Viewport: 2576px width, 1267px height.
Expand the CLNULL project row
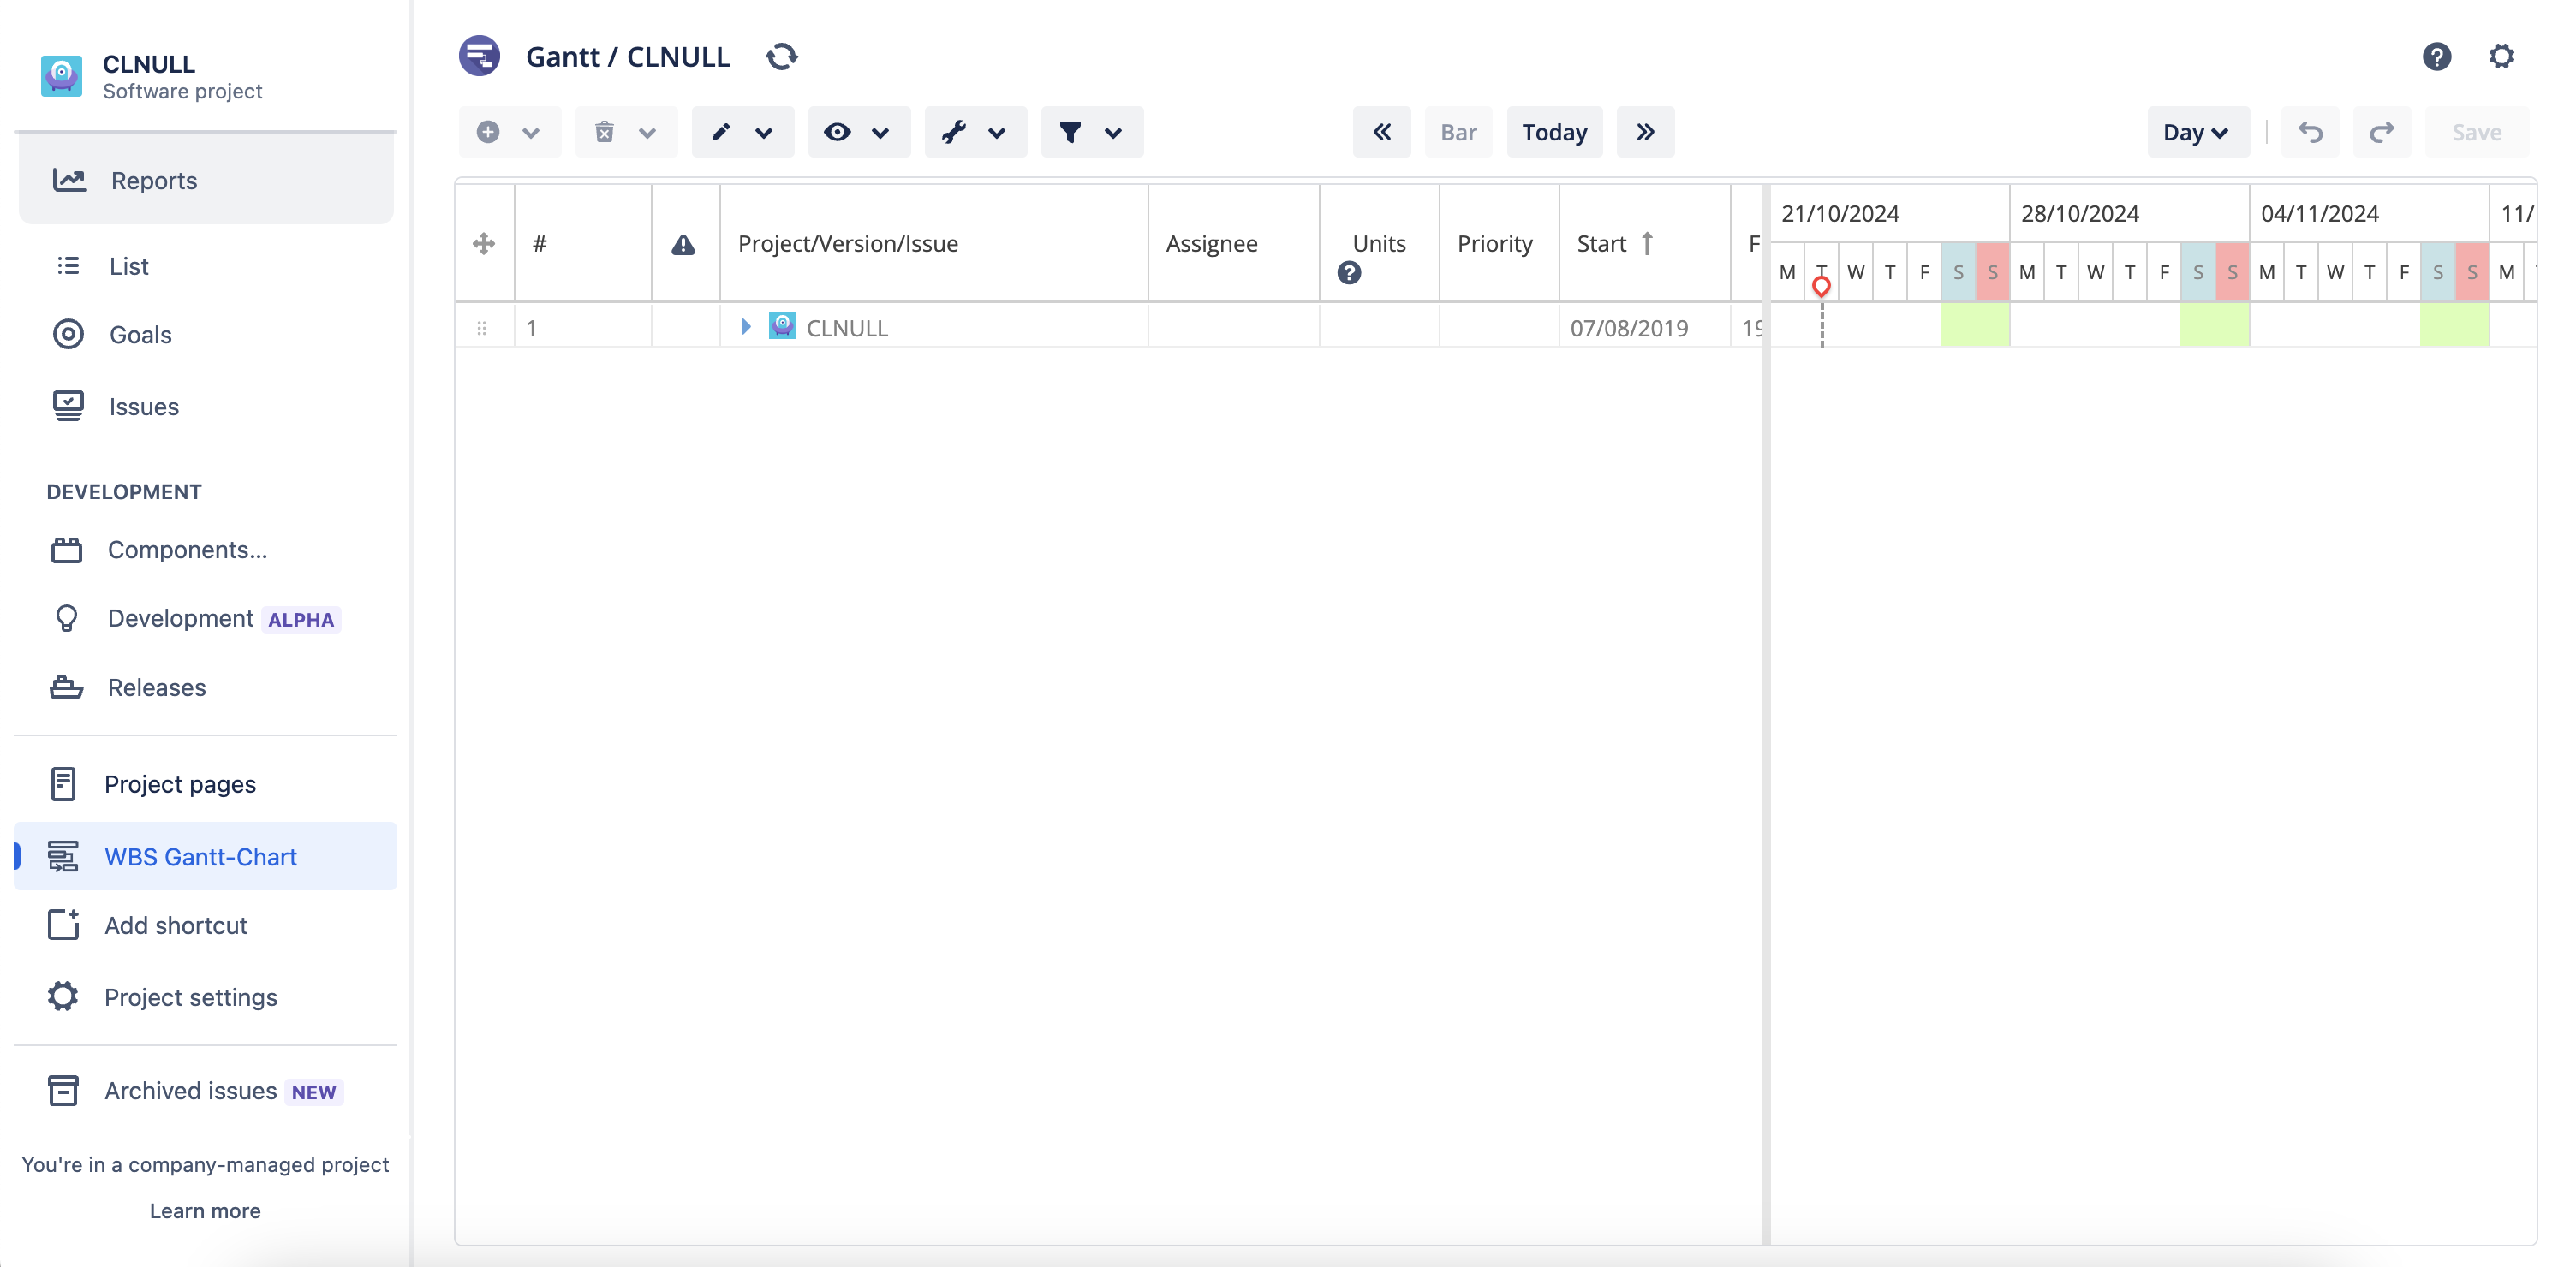[744, 326]
